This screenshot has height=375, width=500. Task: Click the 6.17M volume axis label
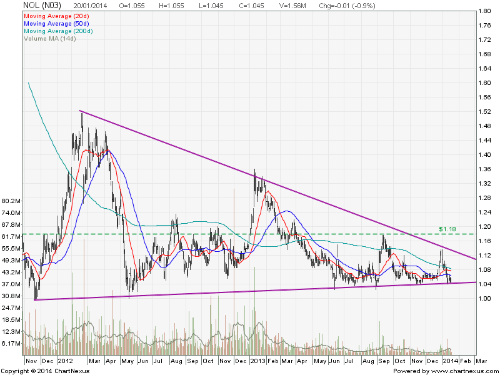point(11,343)
